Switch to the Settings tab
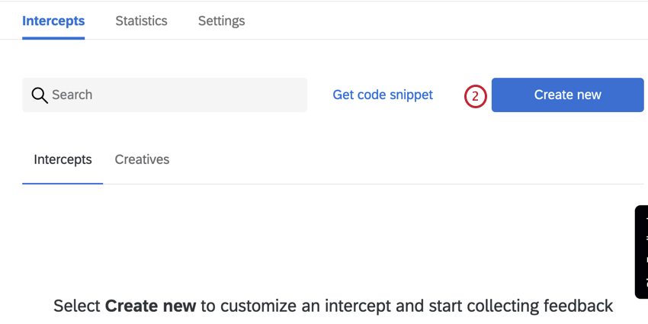 [222, 21]
